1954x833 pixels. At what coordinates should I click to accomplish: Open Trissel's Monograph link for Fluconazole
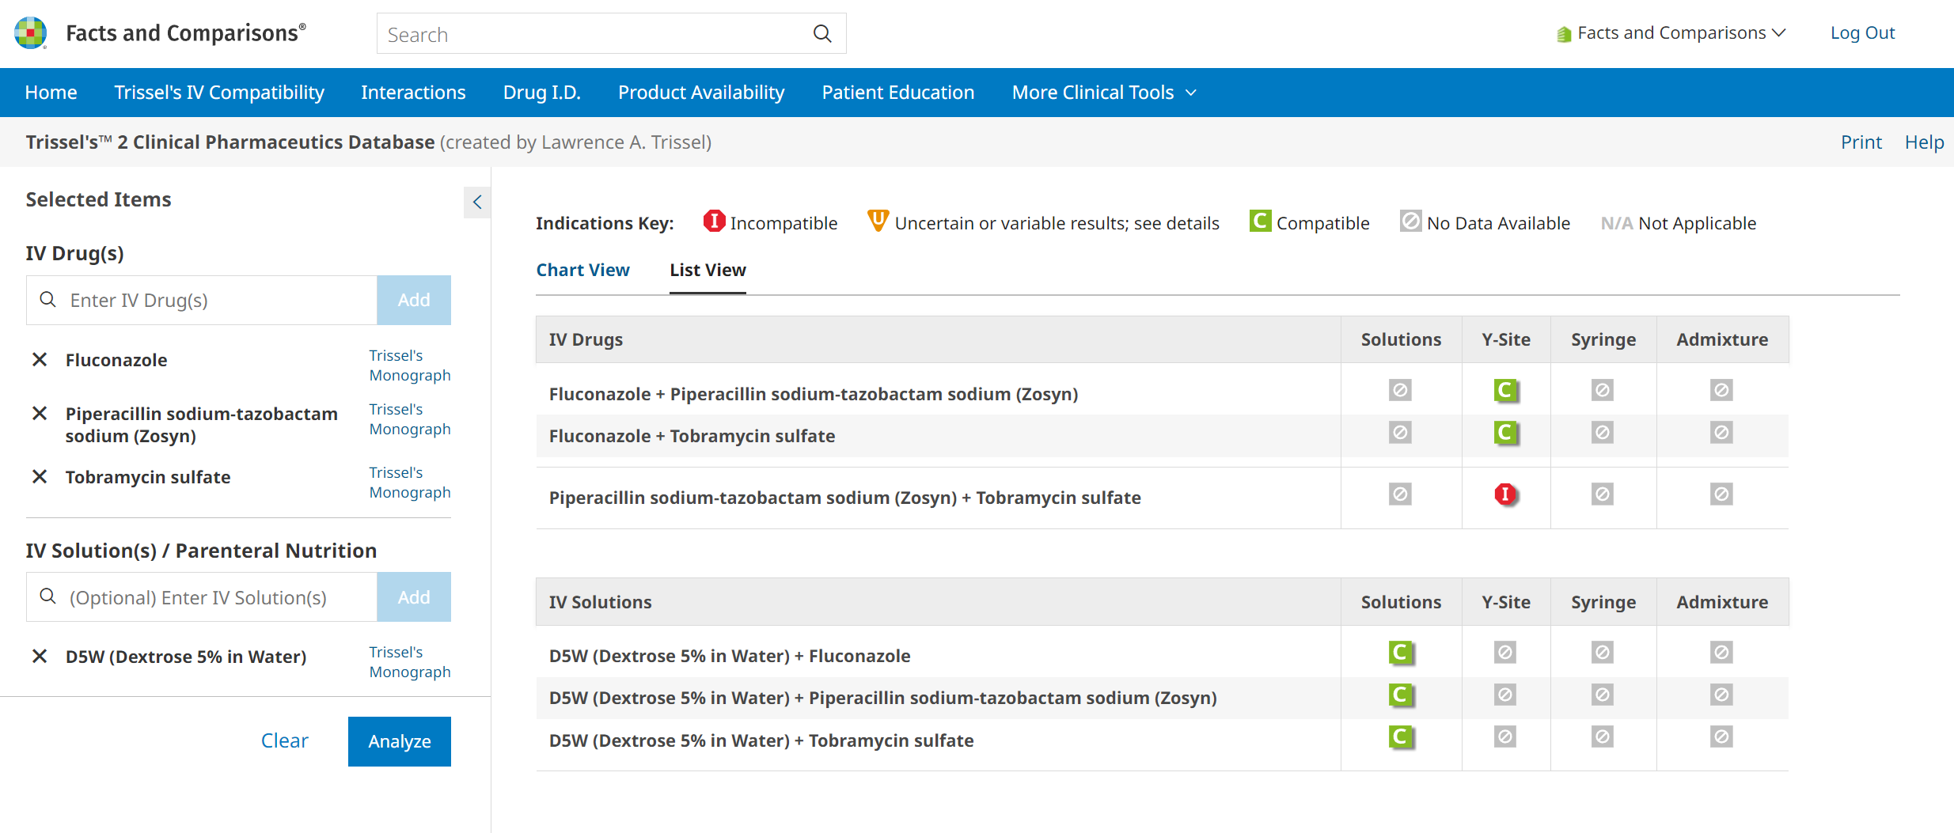(x=409, y=365)
